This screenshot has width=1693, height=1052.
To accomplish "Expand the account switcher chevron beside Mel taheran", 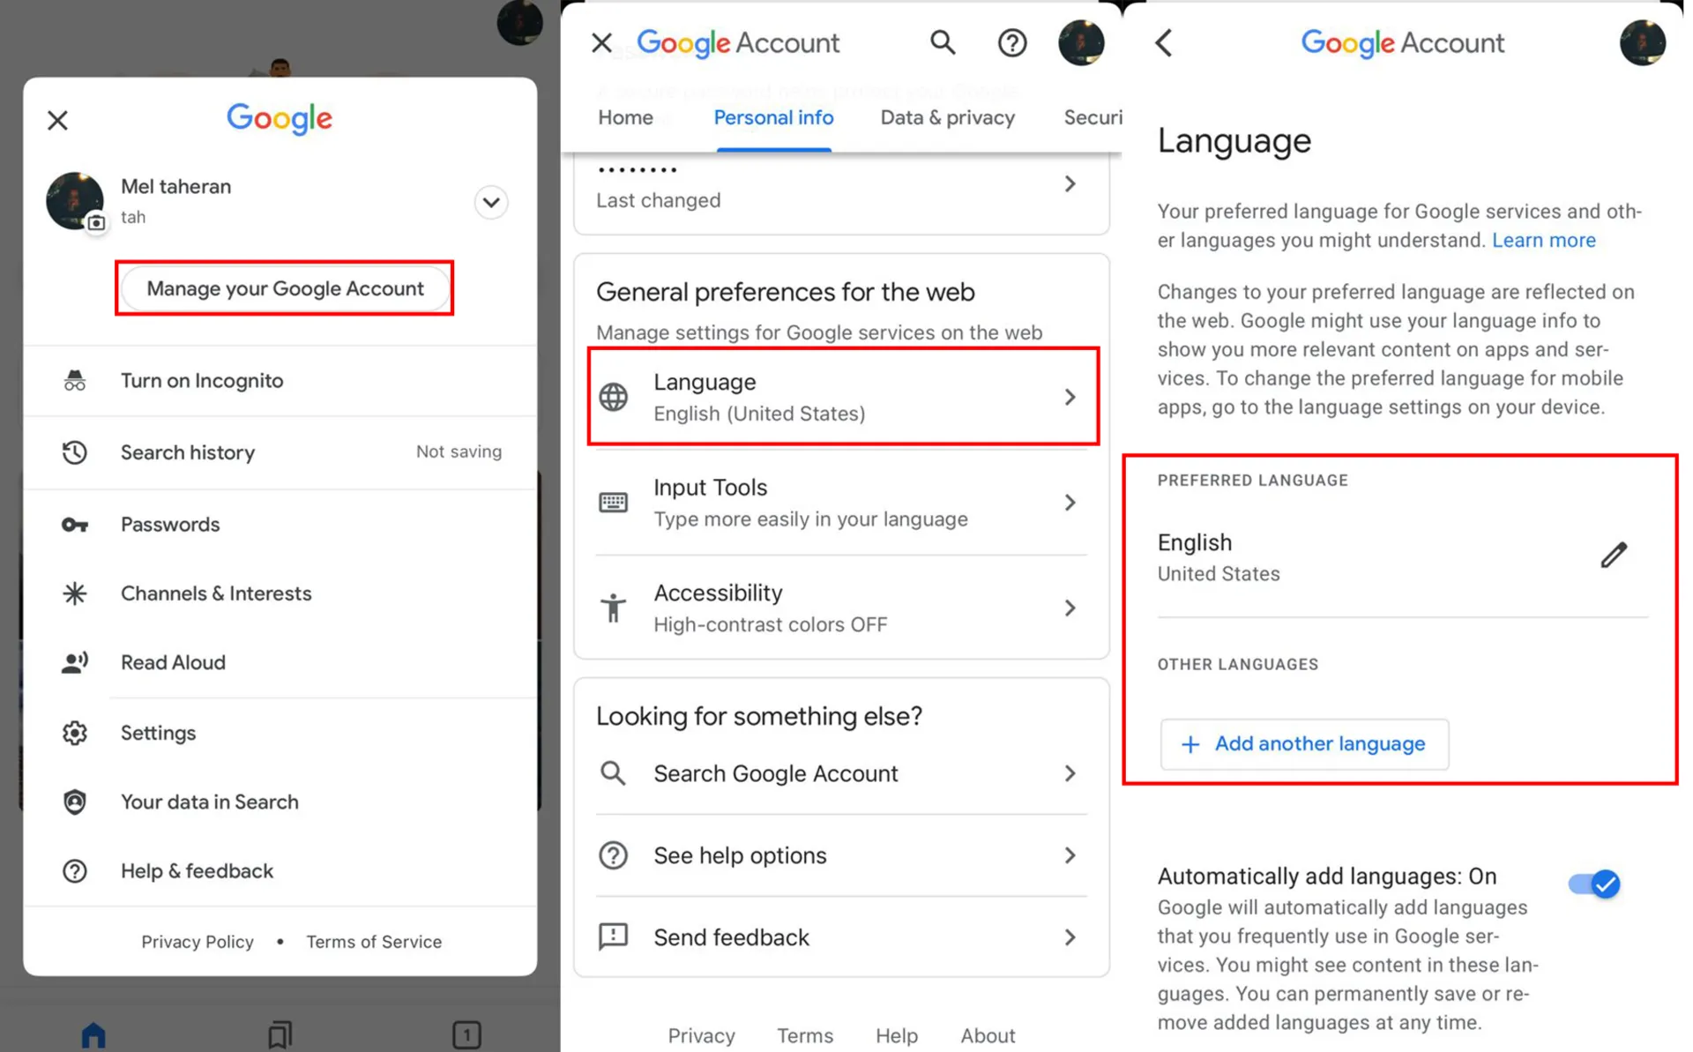I will 491,202.
